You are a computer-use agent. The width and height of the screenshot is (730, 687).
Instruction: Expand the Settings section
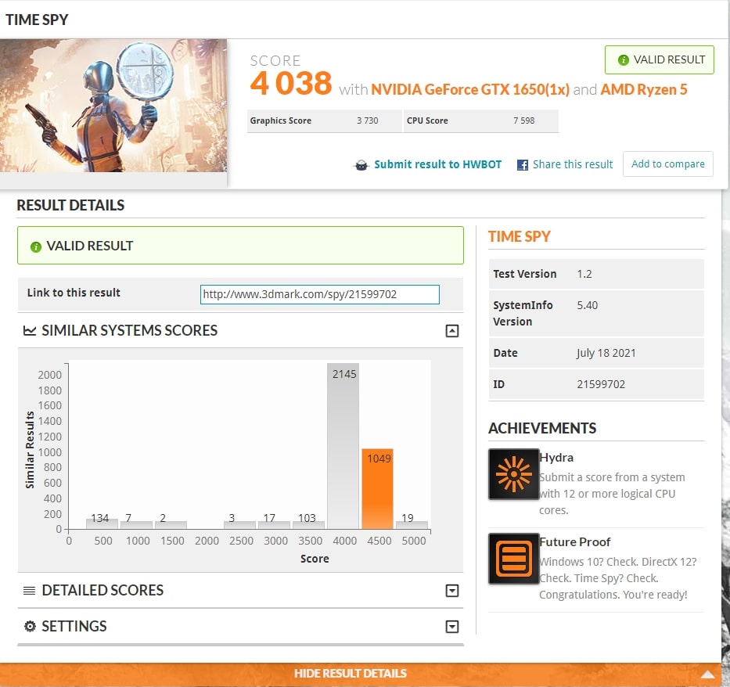click(451, 626)
